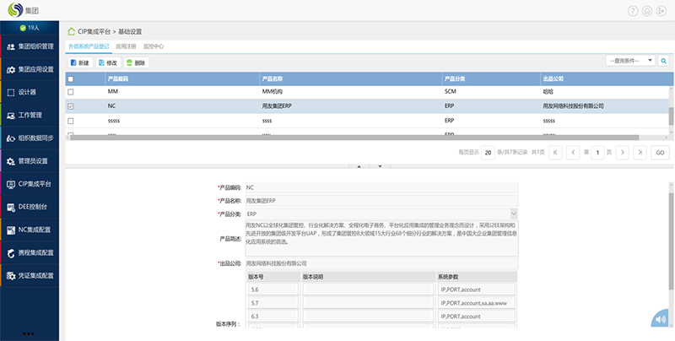675x341 pixels.
Task: Click system parameter field IP,PORT,account,xa,aa,www
Action: click(x=477, y=303)
